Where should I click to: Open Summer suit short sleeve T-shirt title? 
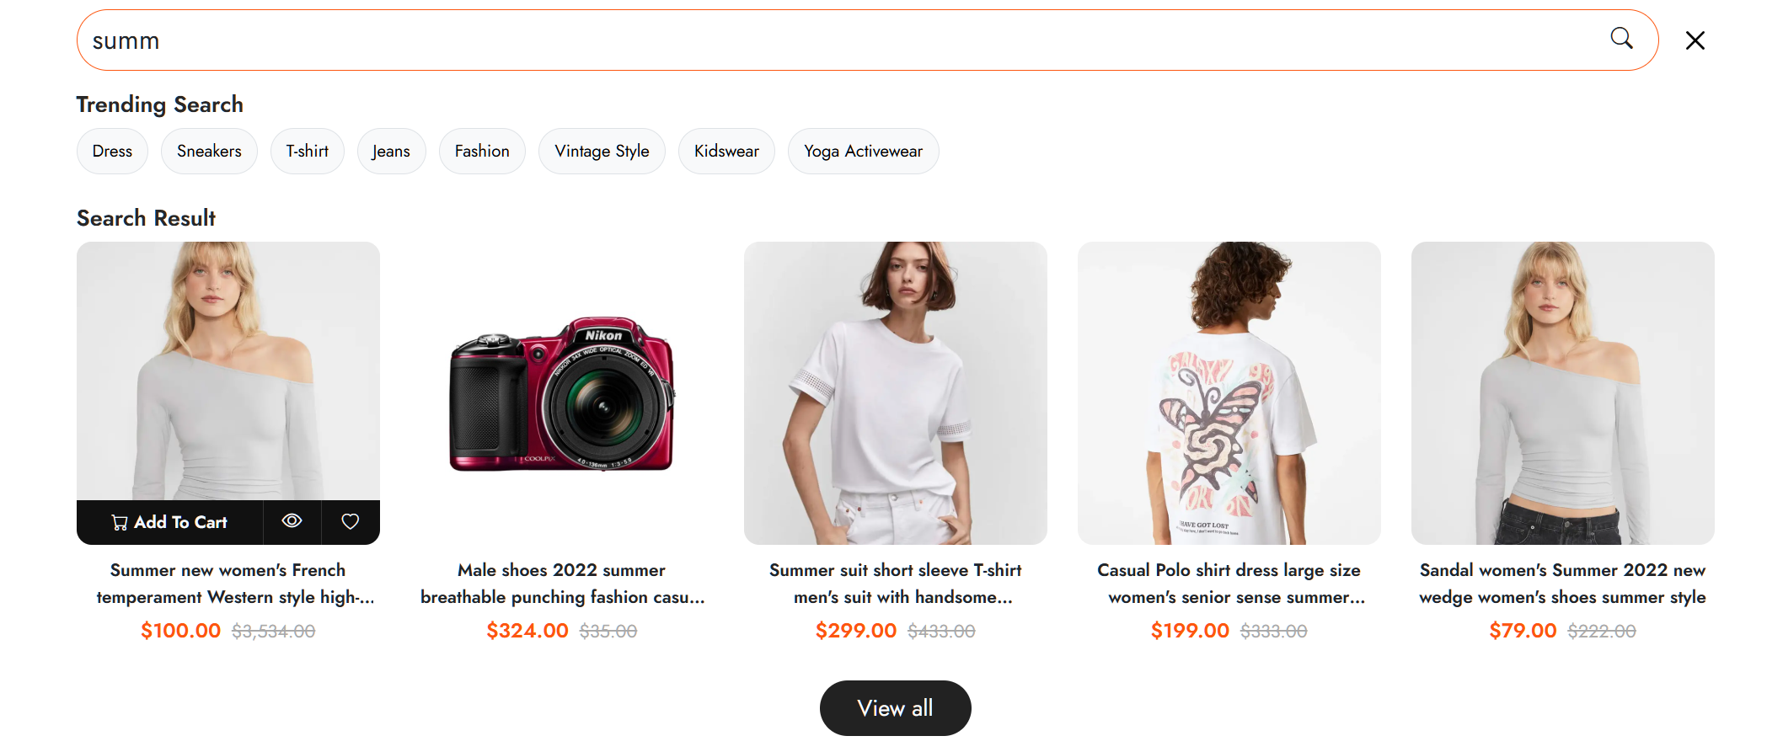(x=896, y=584)
